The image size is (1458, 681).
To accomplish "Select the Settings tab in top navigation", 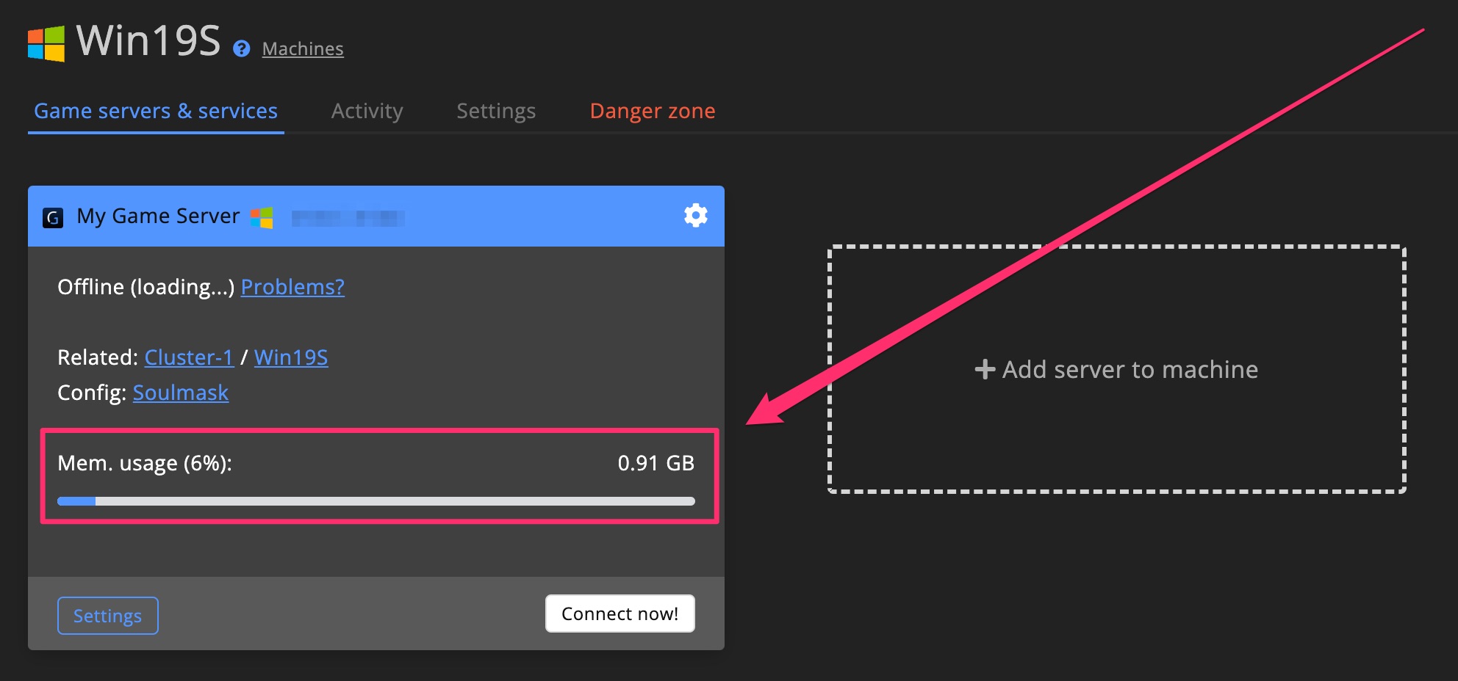I will coord(495,111).
